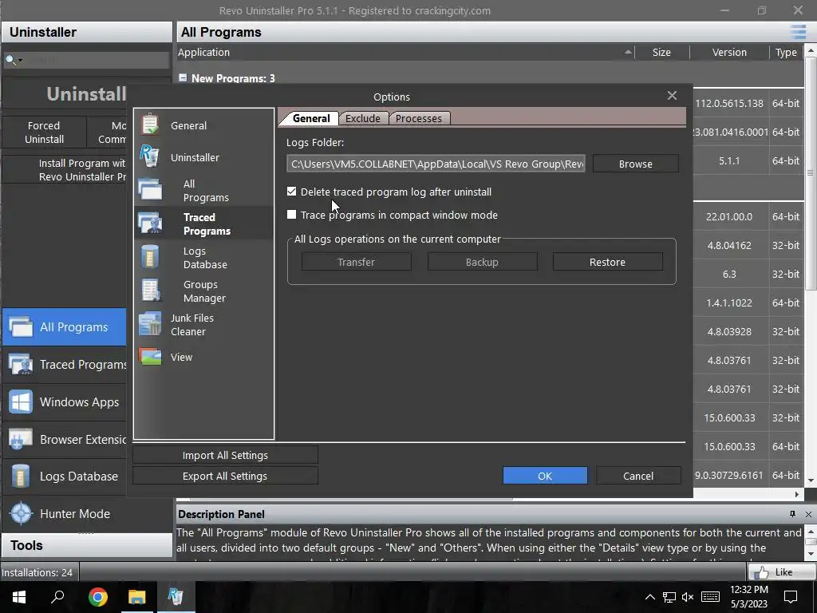Open search options dropdown arrow
The width and height of the screenshot is (817, 613).
click(x=20, y=61)
